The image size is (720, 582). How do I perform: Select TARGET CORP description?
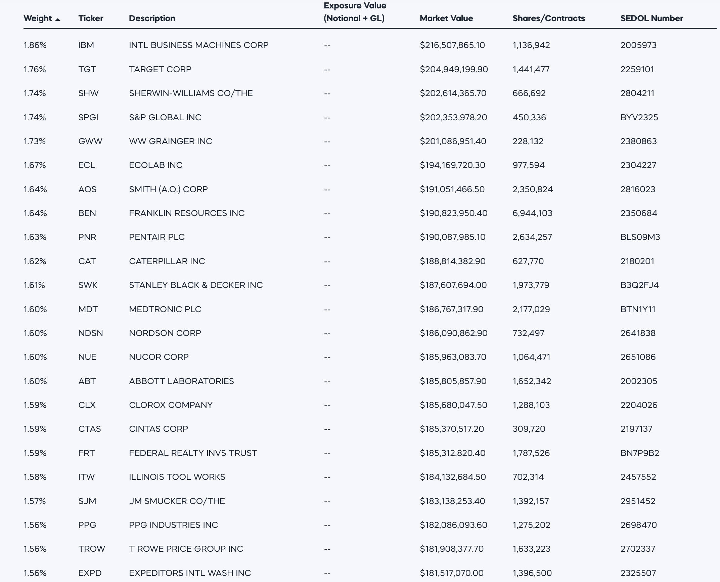(x=160, y=69)
